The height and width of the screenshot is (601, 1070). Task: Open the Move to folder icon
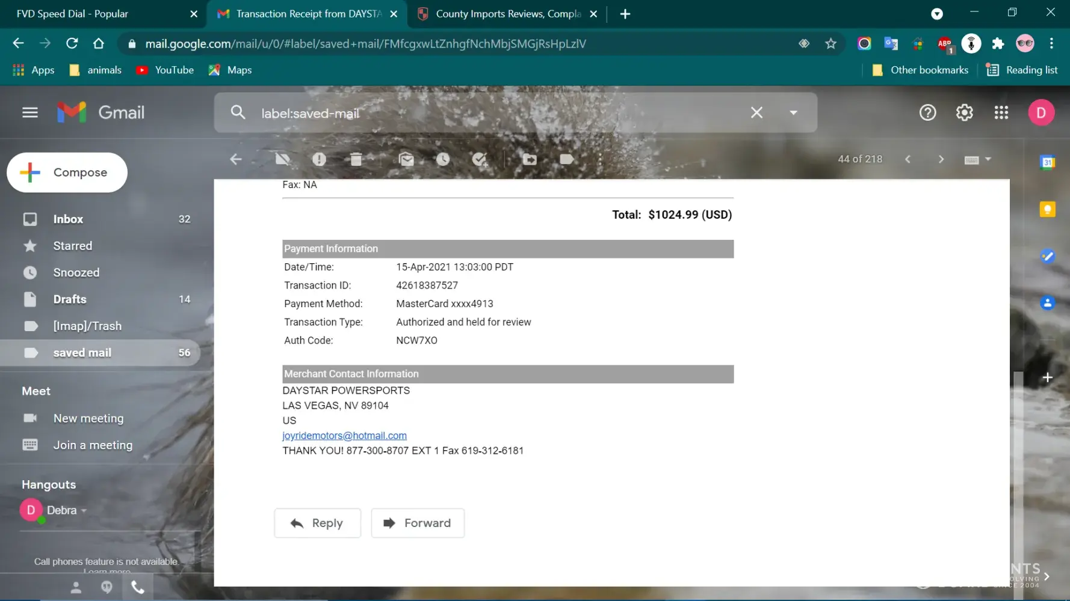point(530,159)
